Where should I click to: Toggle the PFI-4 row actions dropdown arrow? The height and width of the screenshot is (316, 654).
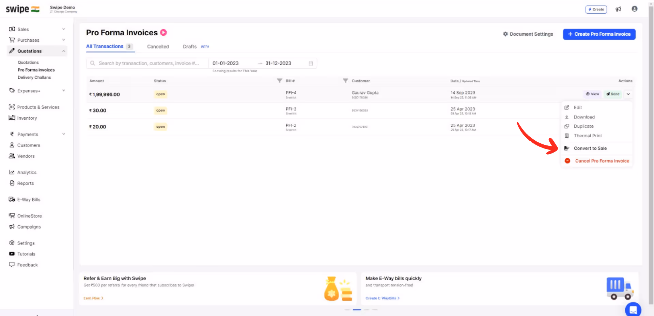pyautogui.click(x=628, y=94)
